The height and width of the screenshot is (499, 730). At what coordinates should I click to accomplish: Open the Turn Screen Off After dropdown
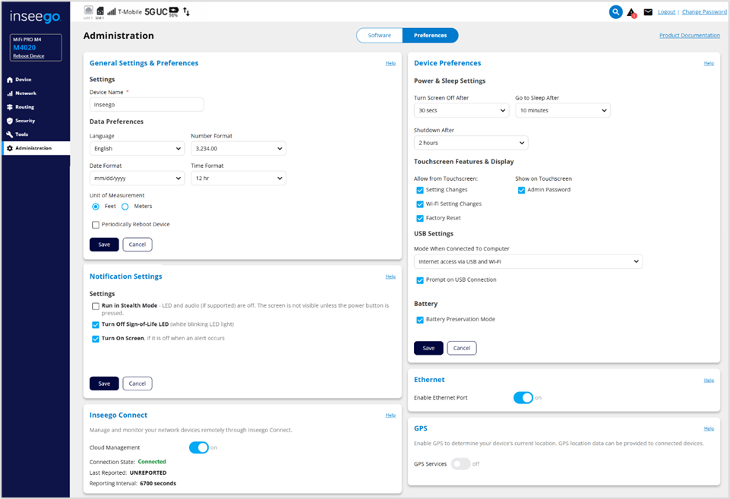461,111
